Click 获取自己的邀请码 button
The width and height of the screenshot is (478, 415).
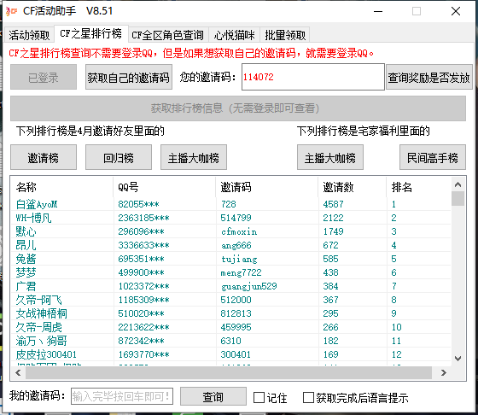click(x=129, y=77)
